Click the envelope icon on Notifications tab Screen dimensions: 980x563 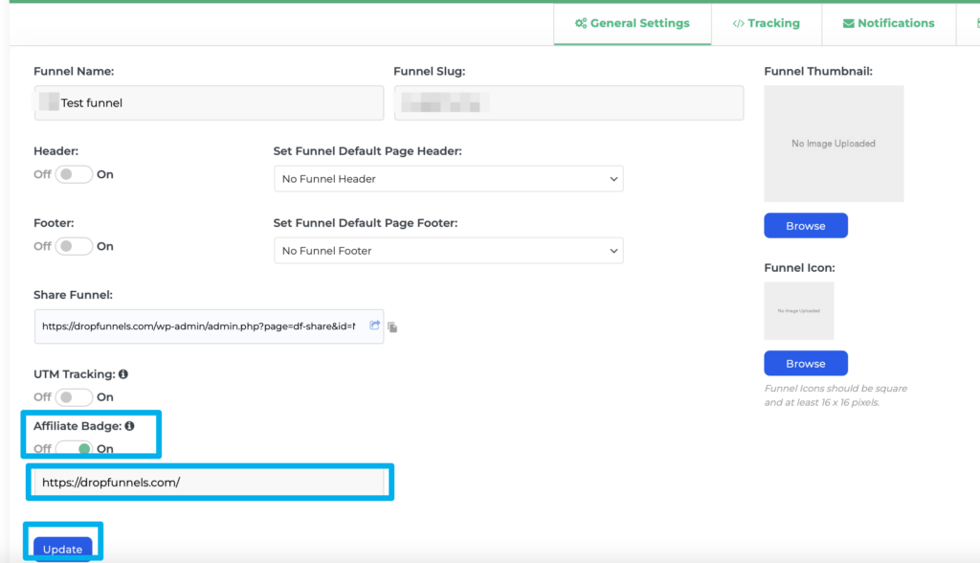[850, 23]
